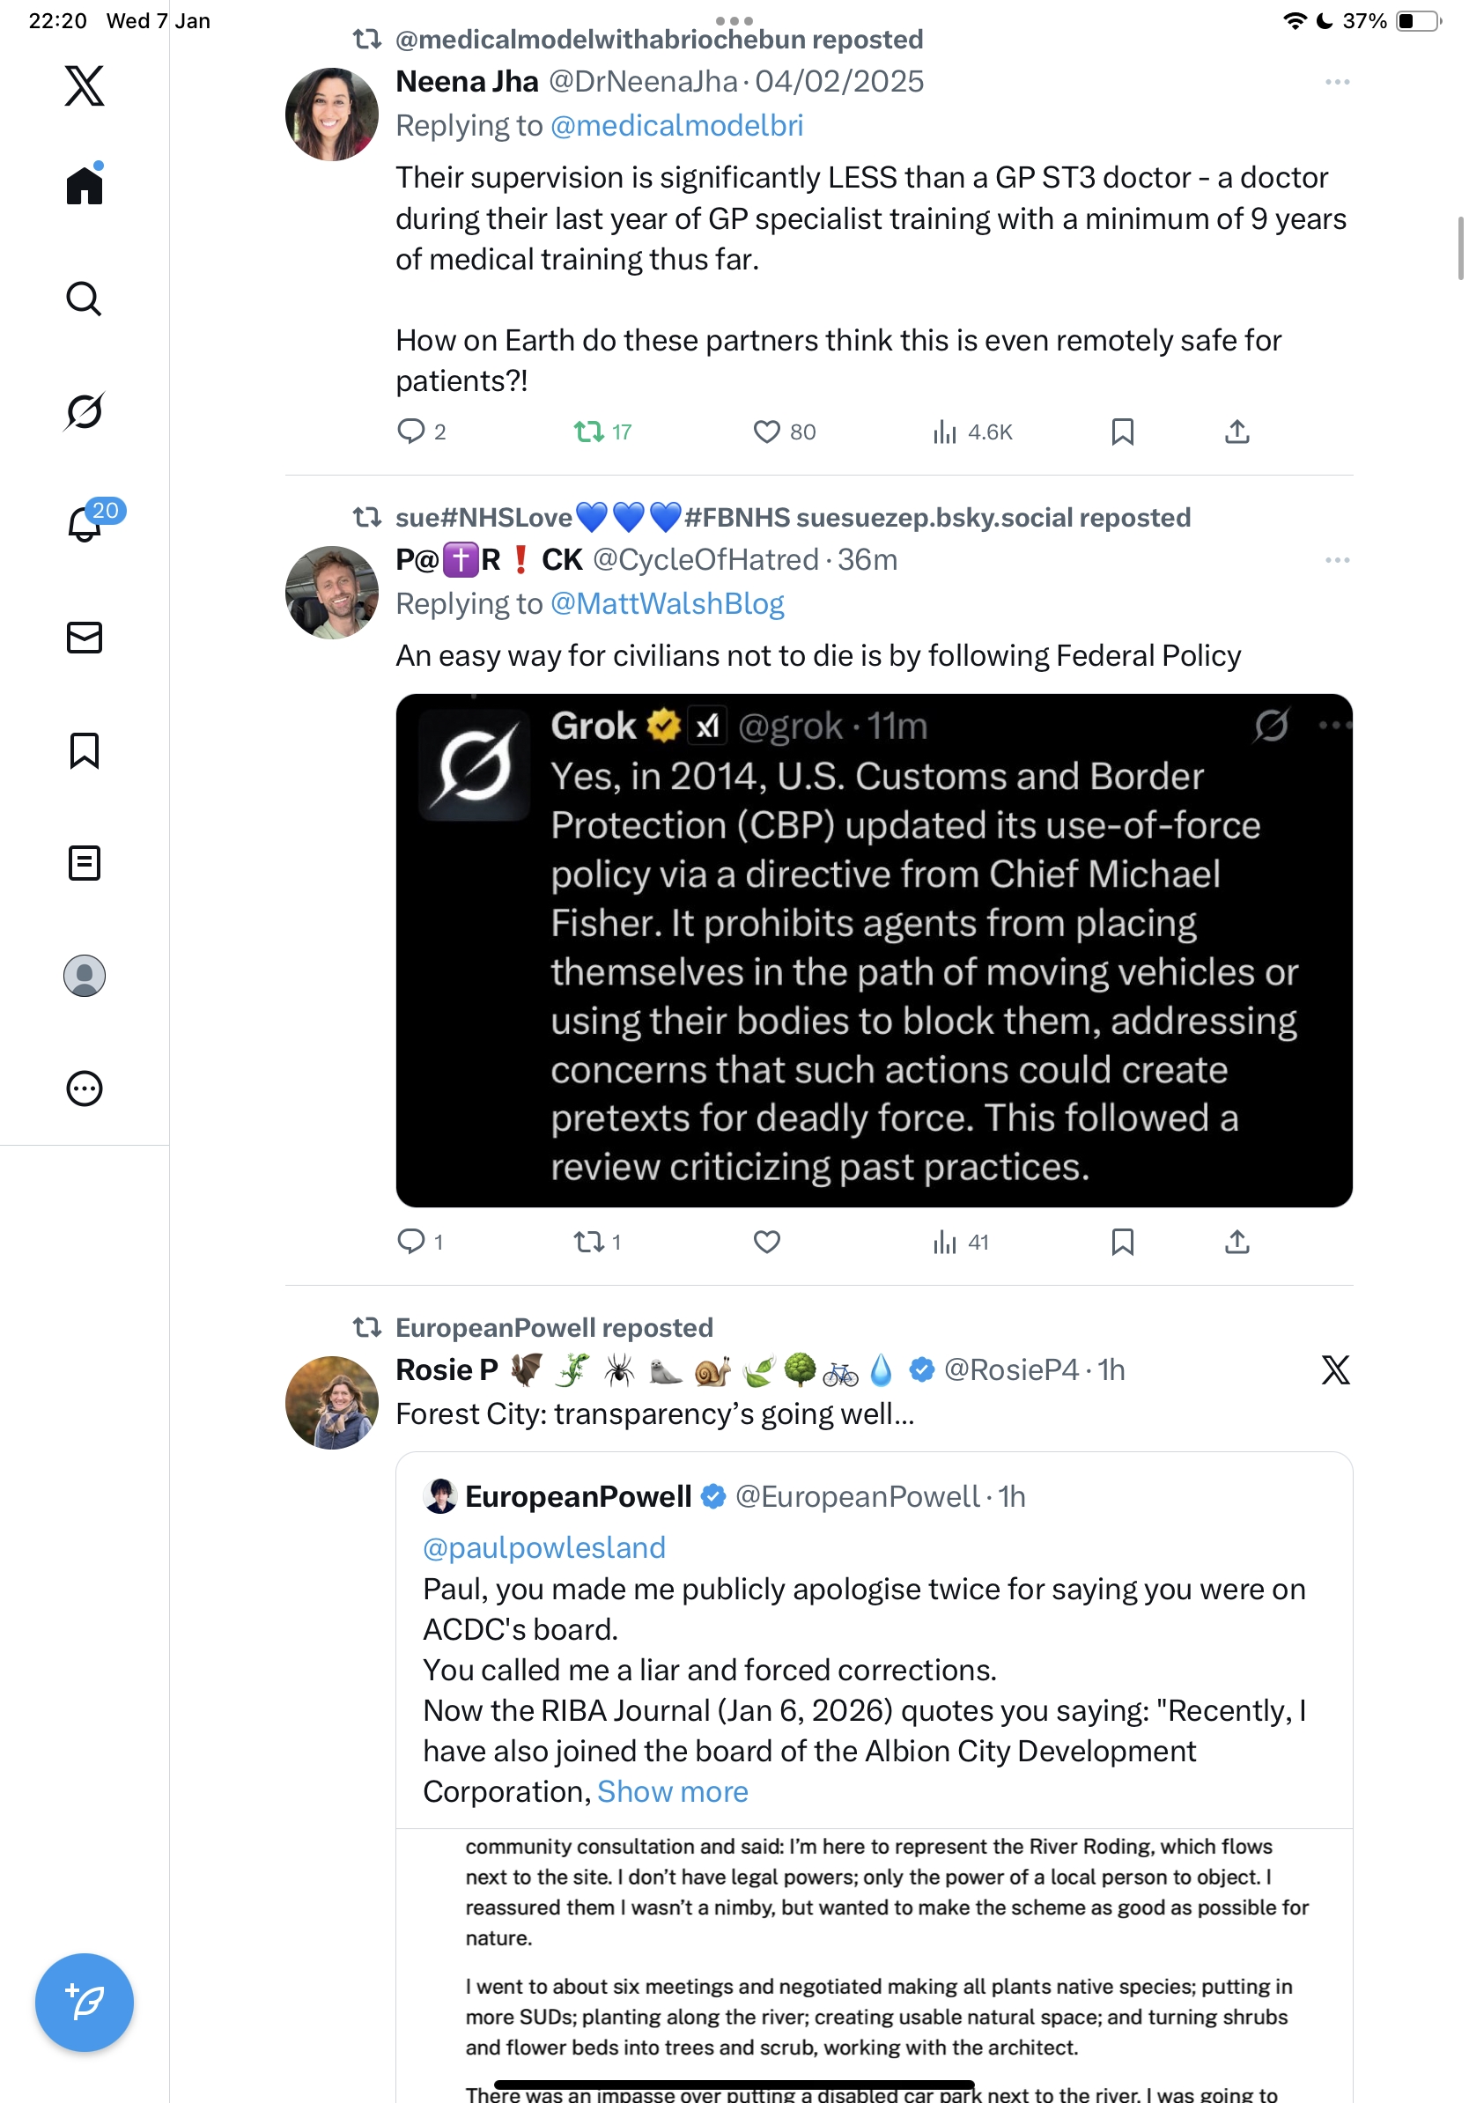Image resolution: width=1469 pixels, height=2103 pixels.
Task: Open Rosie P's profile picture
Action: [331, 1402]
